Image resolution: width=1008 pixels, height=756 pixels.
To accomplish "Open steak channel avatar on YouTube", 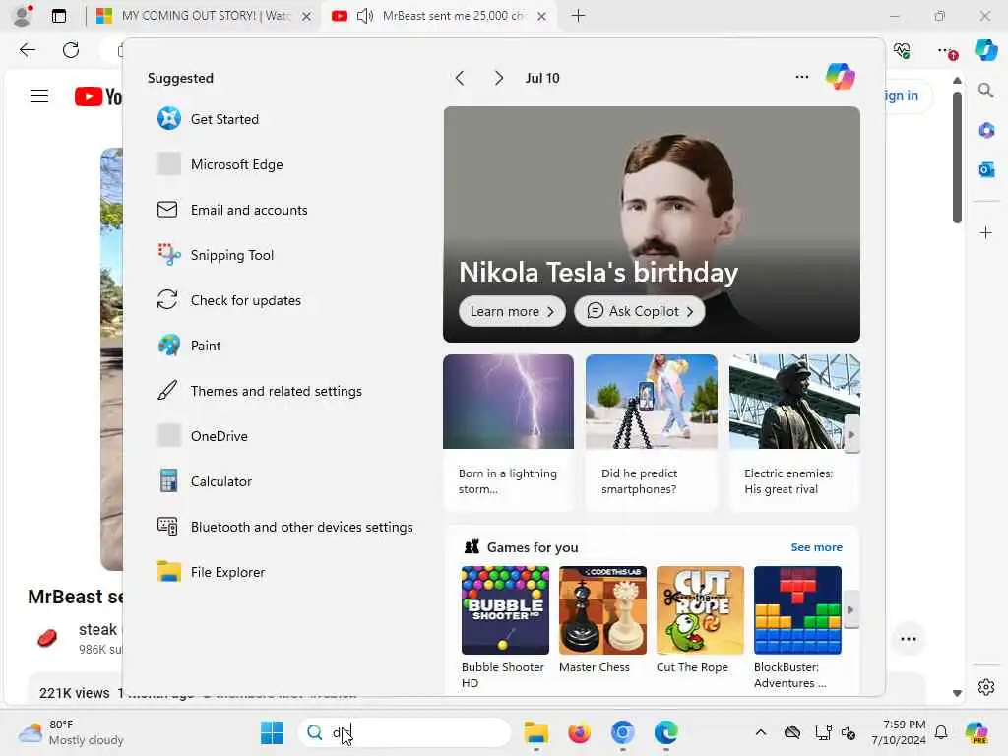I will pyautogui.click(x=47, y=638).
